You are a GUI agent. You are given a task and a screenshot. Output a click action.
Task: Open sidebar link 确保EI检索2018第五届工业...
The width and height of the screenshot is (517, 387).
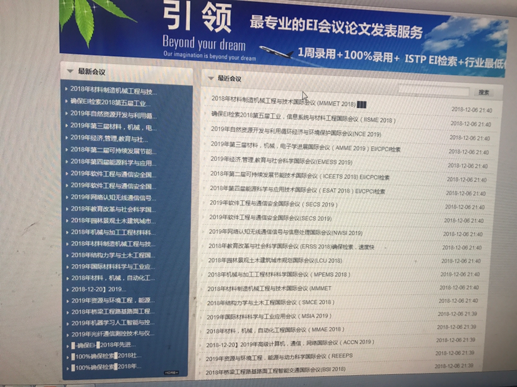point(111,102)
